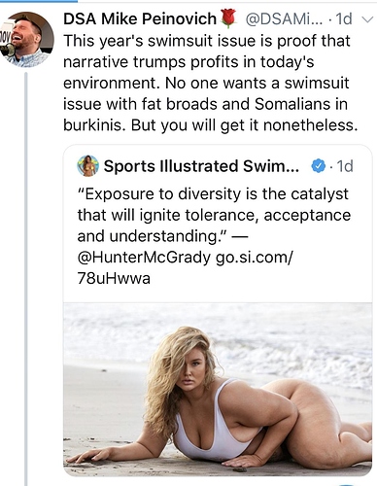
Task: Open the beach photo in the quoted tweet
Action: 218,389
